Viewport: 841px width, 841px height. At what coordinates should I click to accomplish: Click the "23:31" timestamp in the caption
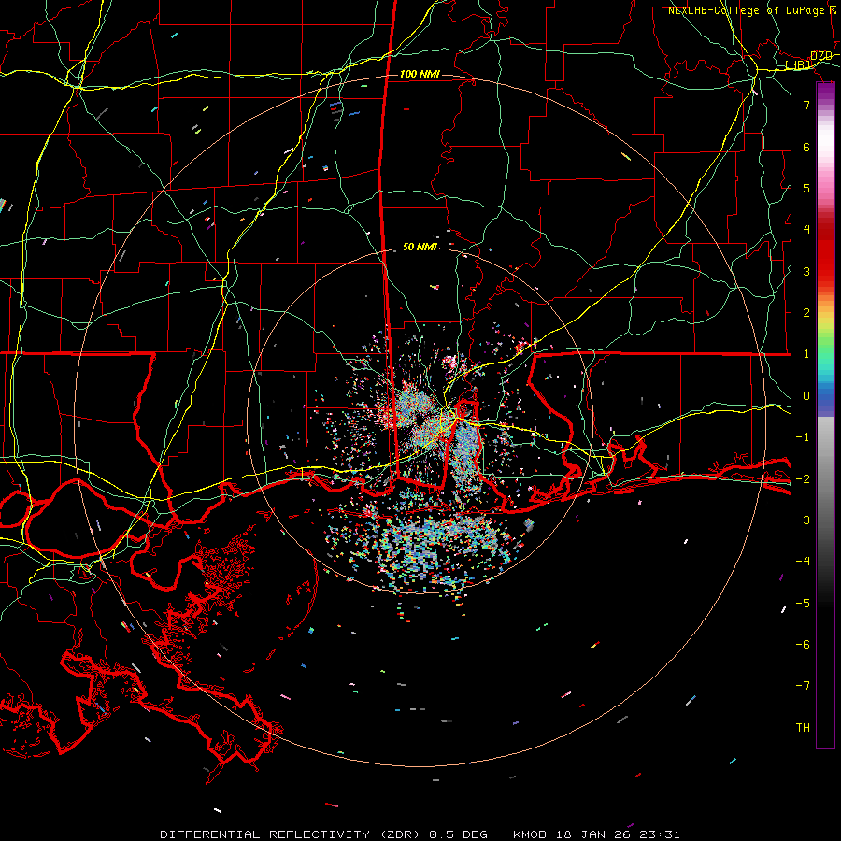(659, 834)
